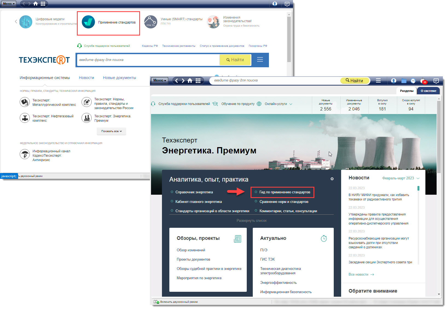Go back using arrow in front window toolbar
Image resolution: width=447 pixels, height=309 pixels.
pyautogui.click(x=176, y=81)
